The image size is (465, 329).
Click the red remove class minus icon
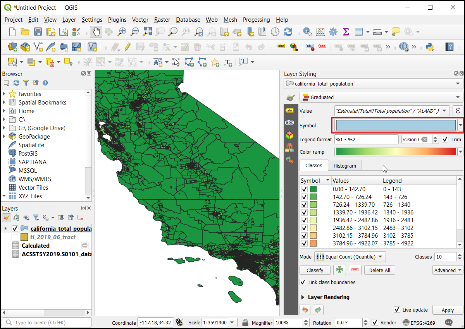(355, 270)
